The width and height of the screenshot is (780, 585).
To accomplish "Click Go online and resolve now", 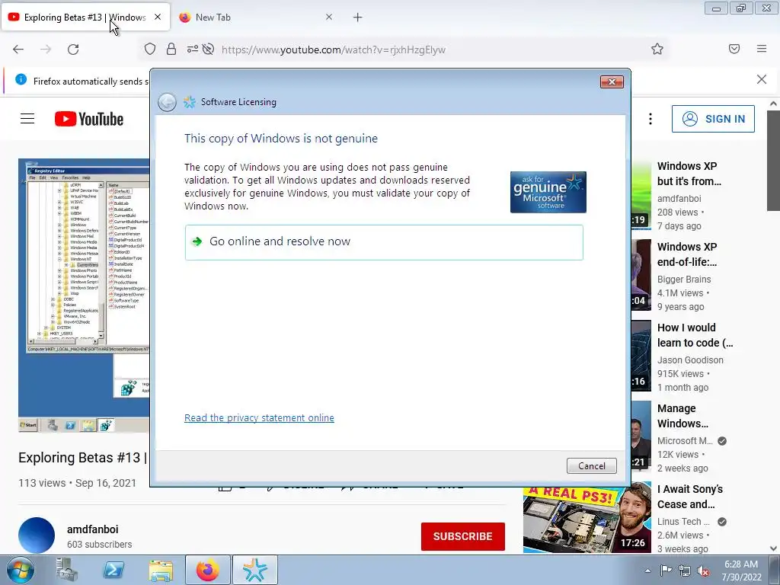I will pos(384,241).
